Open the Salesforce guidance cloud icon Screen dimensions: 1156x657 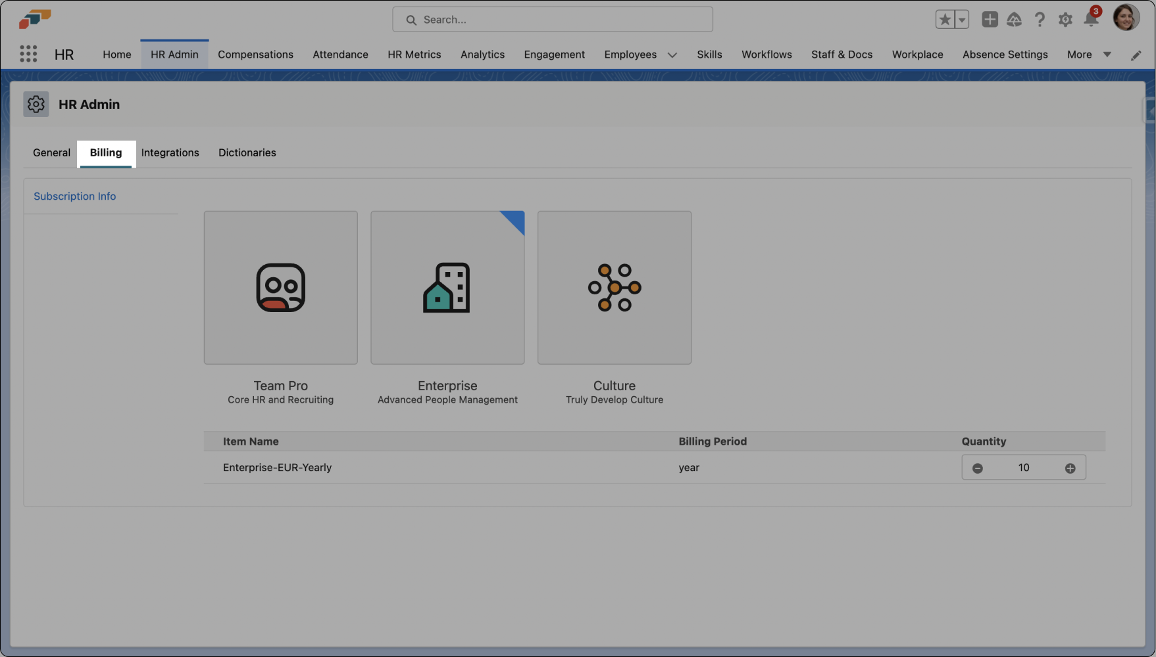point(1014,20)
